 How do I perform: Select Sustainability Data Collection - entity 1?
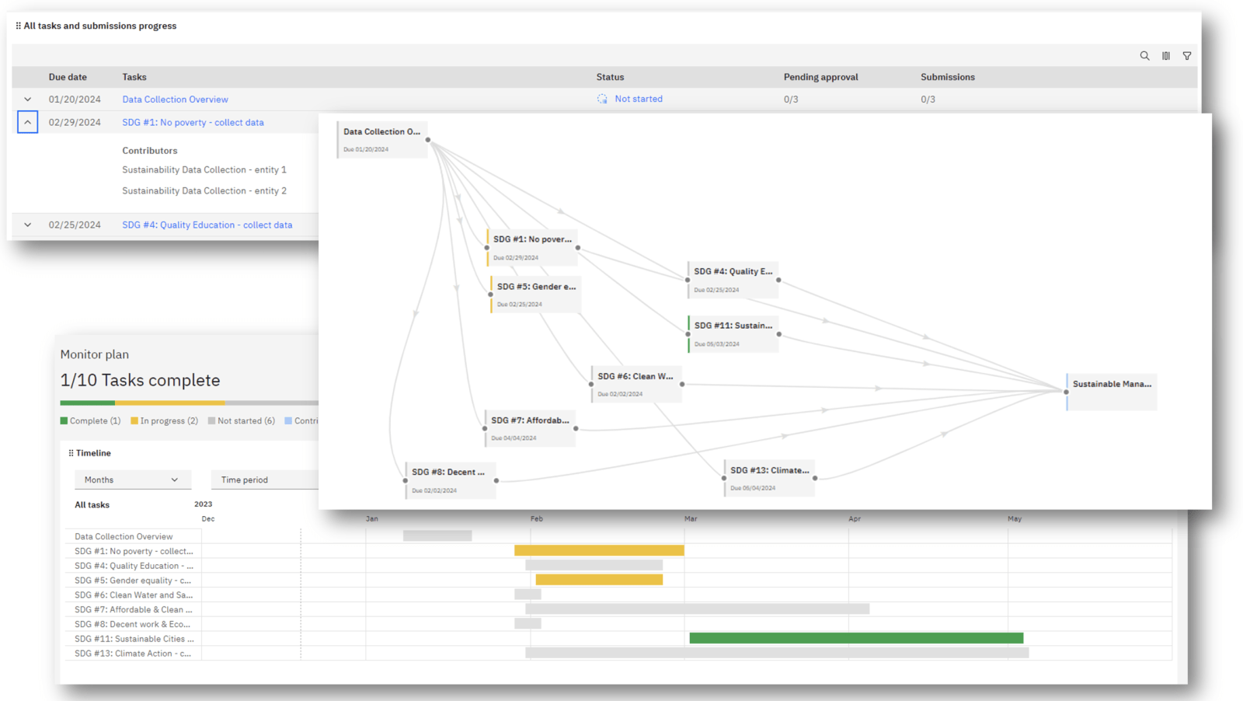click(204, 169)
